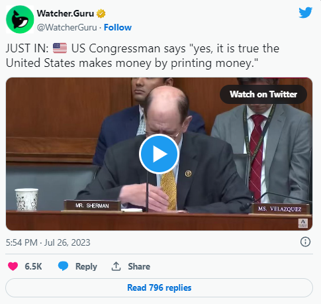321x304 pixels.
Task: Click the blue reply bubble icon
Action: tap(63, 266)
